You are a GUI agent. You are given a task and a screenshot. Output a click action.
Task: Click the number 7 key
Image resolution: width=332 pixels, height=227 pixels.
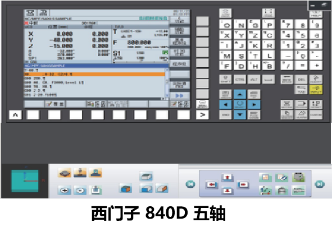point(286,25)
